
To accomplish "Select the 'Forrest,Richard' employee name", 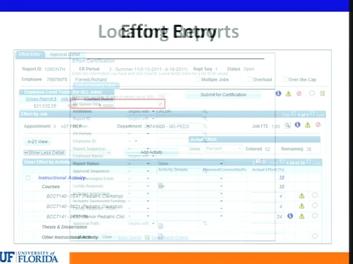I will pyautogui.click(x=90, y=79).
